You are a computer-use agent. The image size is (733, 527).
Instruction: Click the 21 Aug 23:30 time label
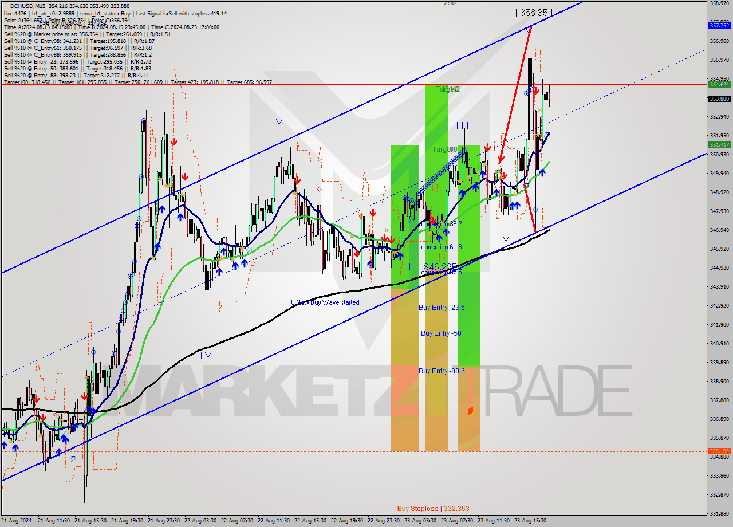click(x=164, y=521)
